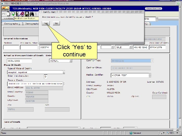Switch to the second Demographic tab

31,24
